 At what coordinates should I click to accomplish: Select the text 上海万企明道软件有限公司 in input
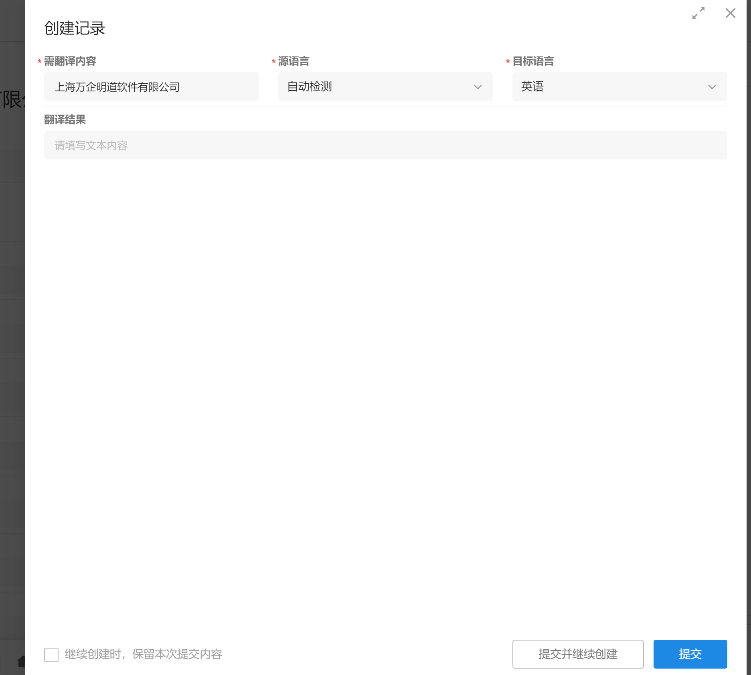point(117,87)
